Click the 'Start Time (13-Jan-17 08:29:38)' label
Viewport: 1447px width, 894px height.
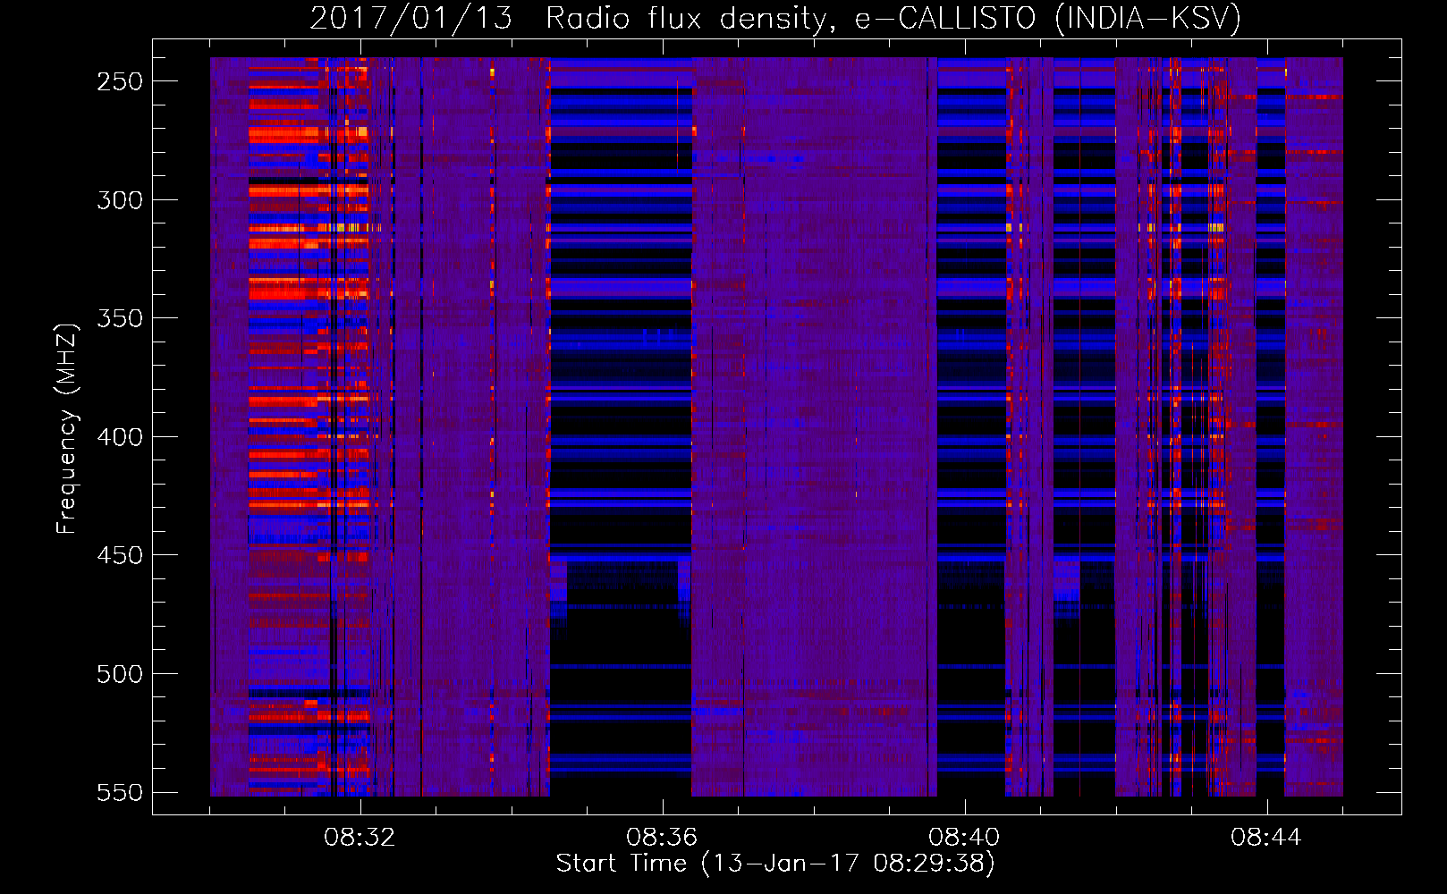pos(775,864)
